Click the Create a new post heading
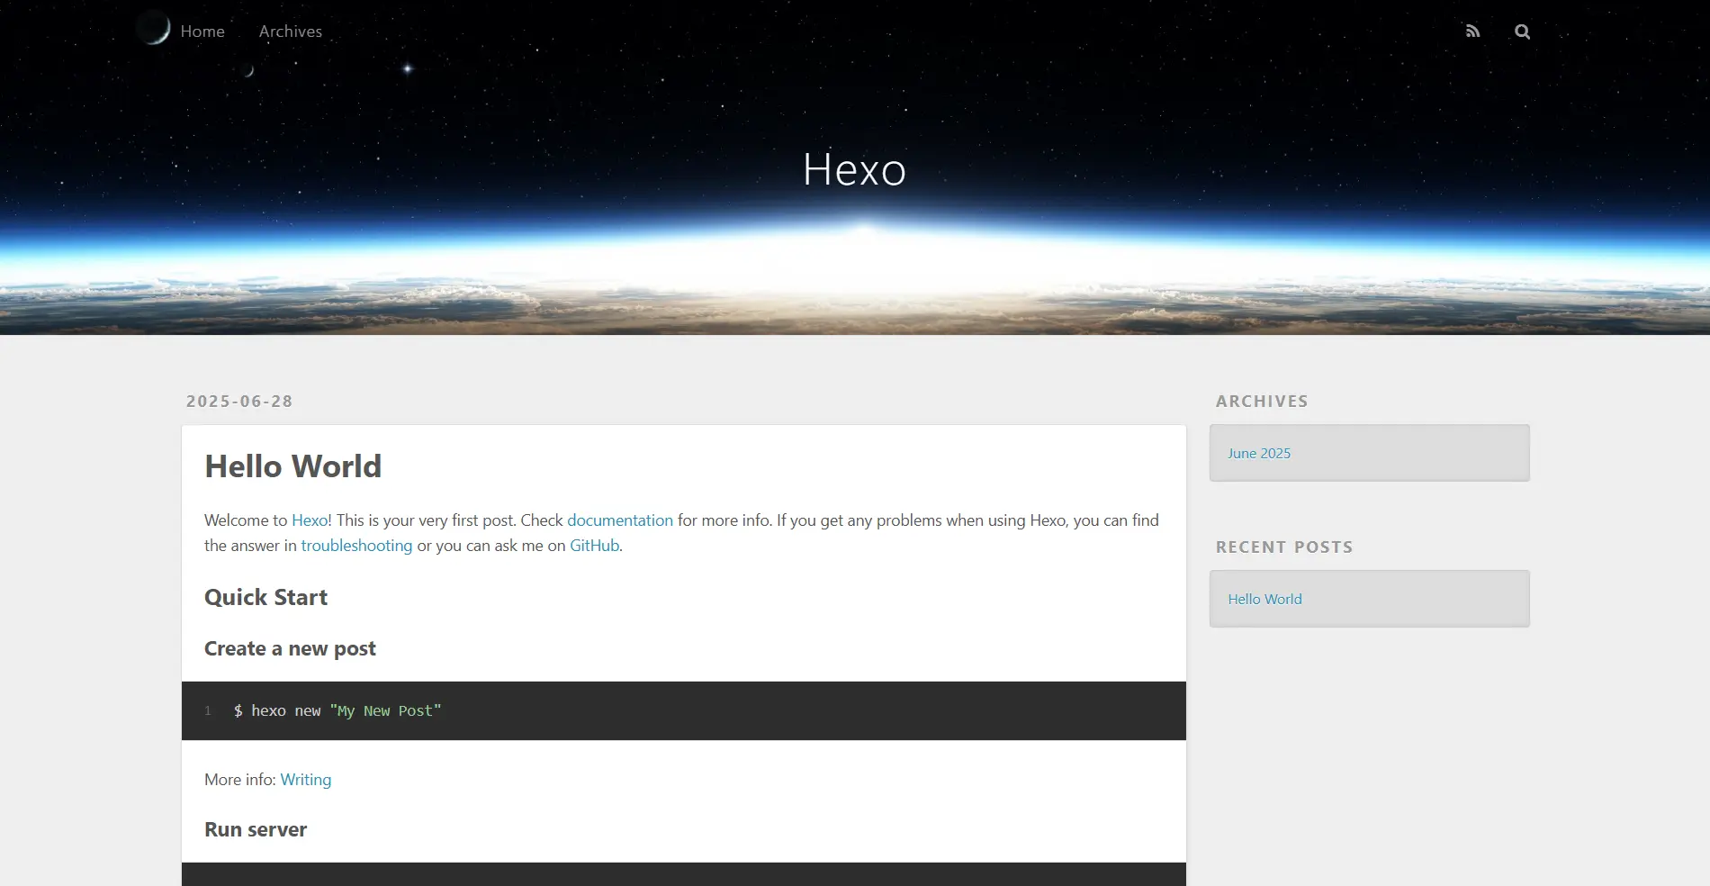Viewport: 1710px width, 886px height. coord(290,649)
